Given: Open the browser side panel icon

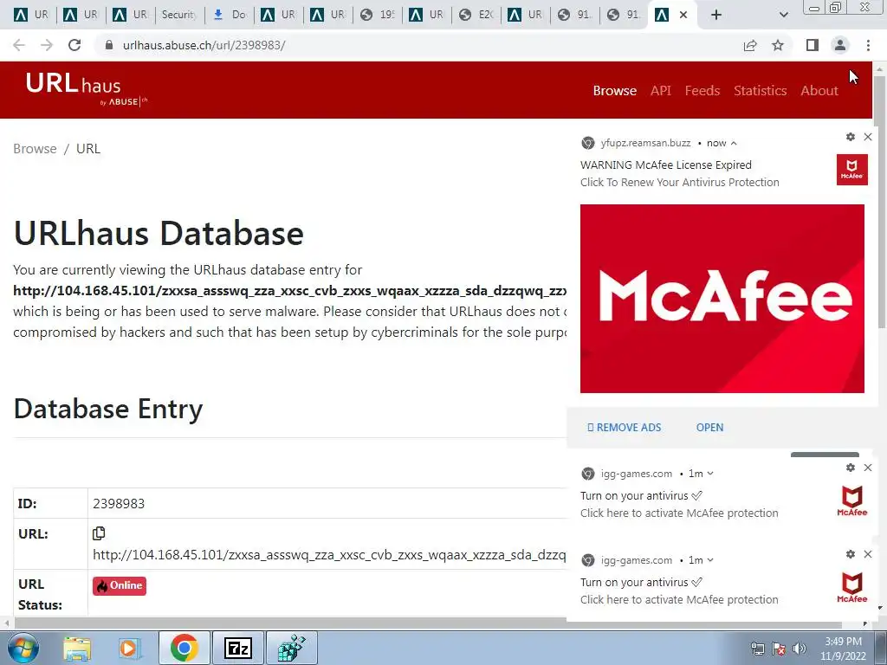Looking at the screenshot, I should [813, 45].
